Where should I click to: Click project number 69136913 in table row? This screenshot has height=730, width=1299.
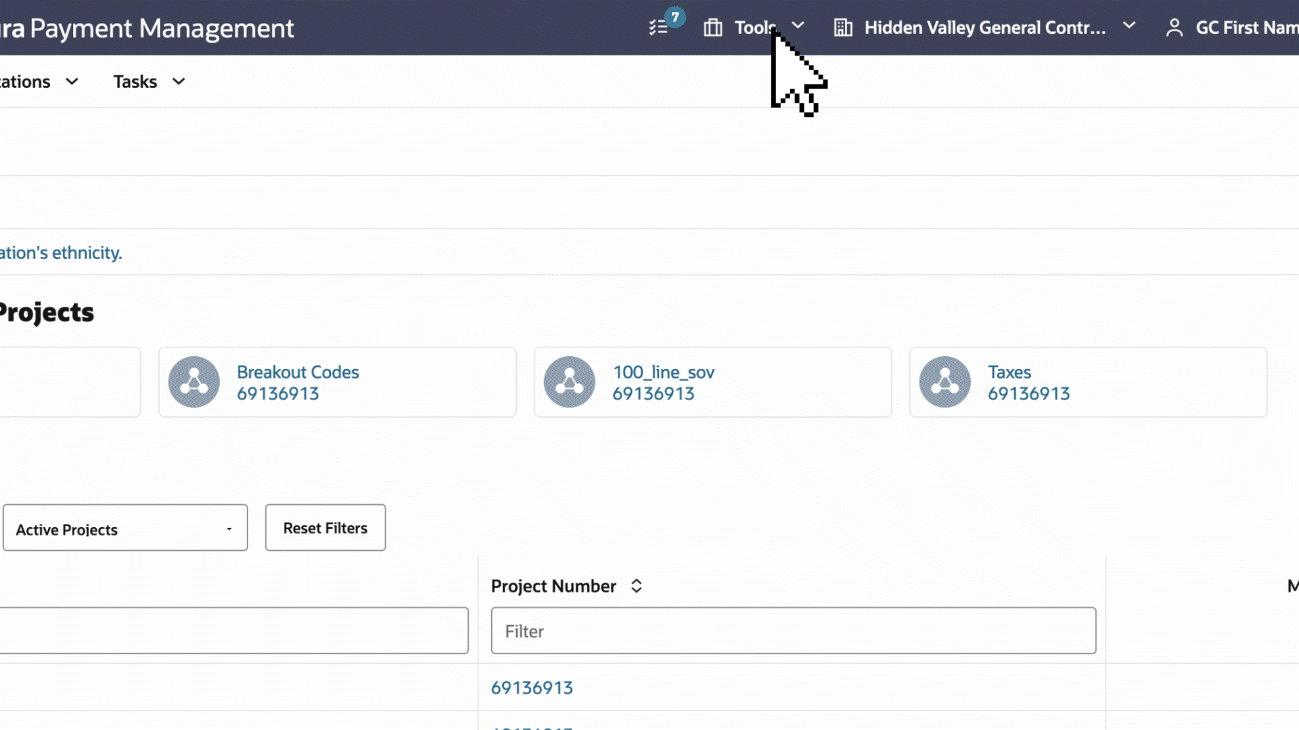coord(532,687)
